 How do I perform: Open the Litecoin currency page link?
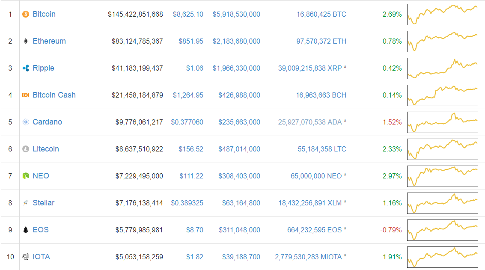point(46,149)
